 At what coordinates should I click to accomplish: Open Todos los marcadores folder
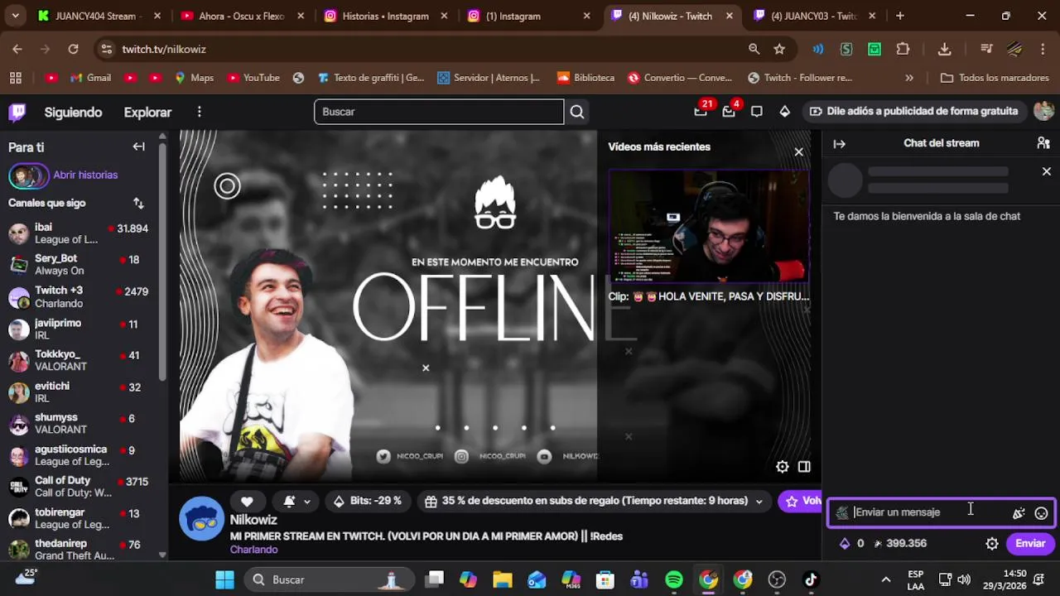(x=995, y=78)
